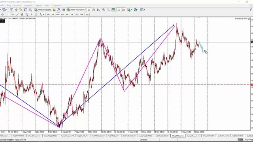Switch chart to candlesticks

[x=94, y=10]
